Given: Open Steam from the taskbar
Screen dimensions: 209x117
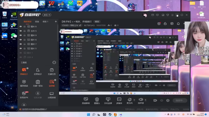Looking at the screenshot, I should pyautogui.click(x=110, y=114).
